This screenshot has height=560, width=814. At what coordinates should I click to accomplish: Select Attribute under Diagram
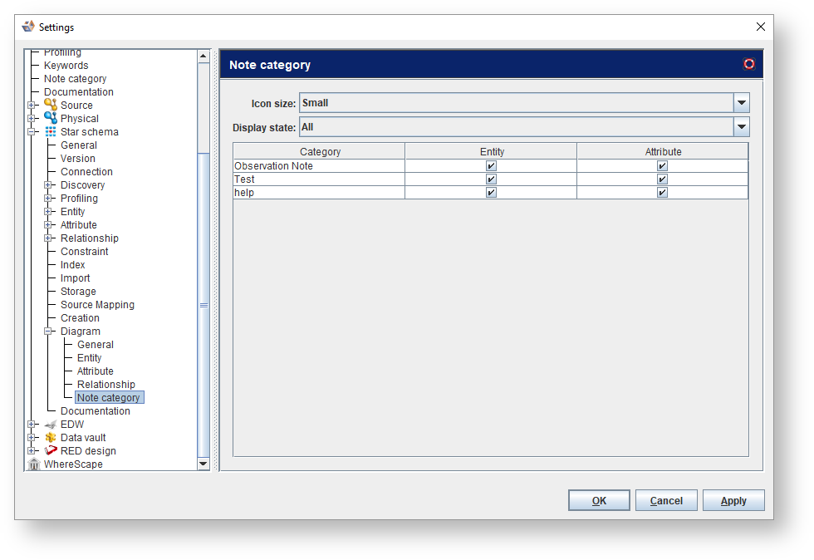(95, 371)
